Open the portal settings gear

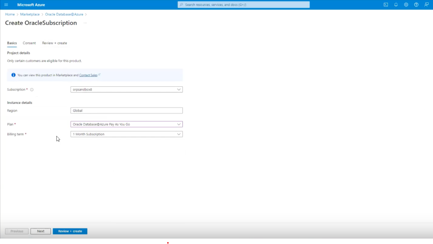405,4
